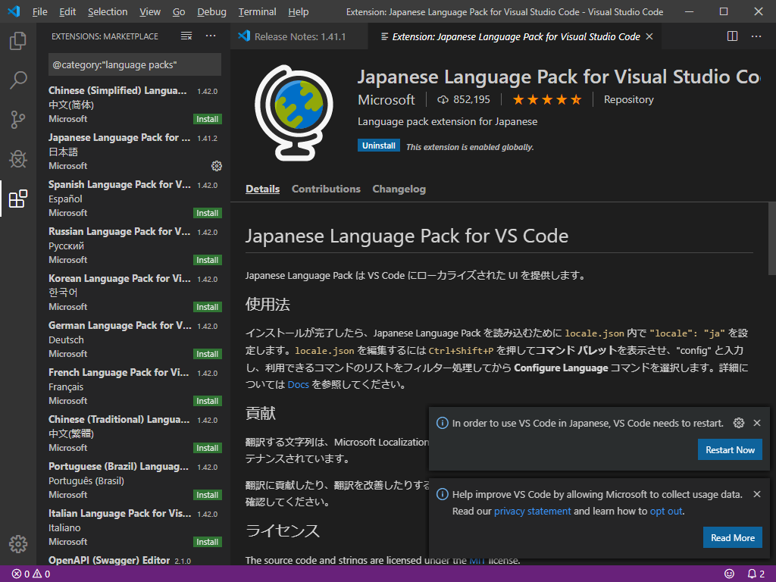
Task: Open the privacy statement link
Action: 532,511
